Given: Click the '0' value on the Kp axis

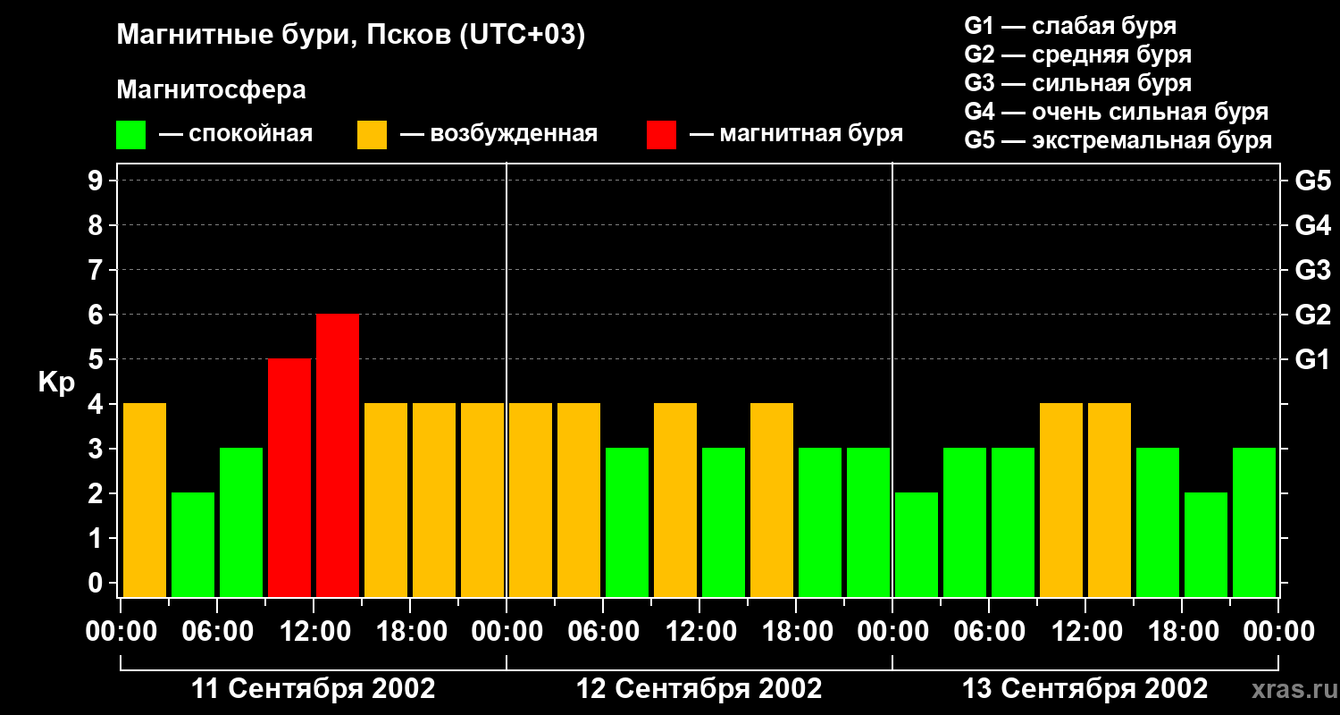Looking at the screenshot, I should tap(96, 583).
